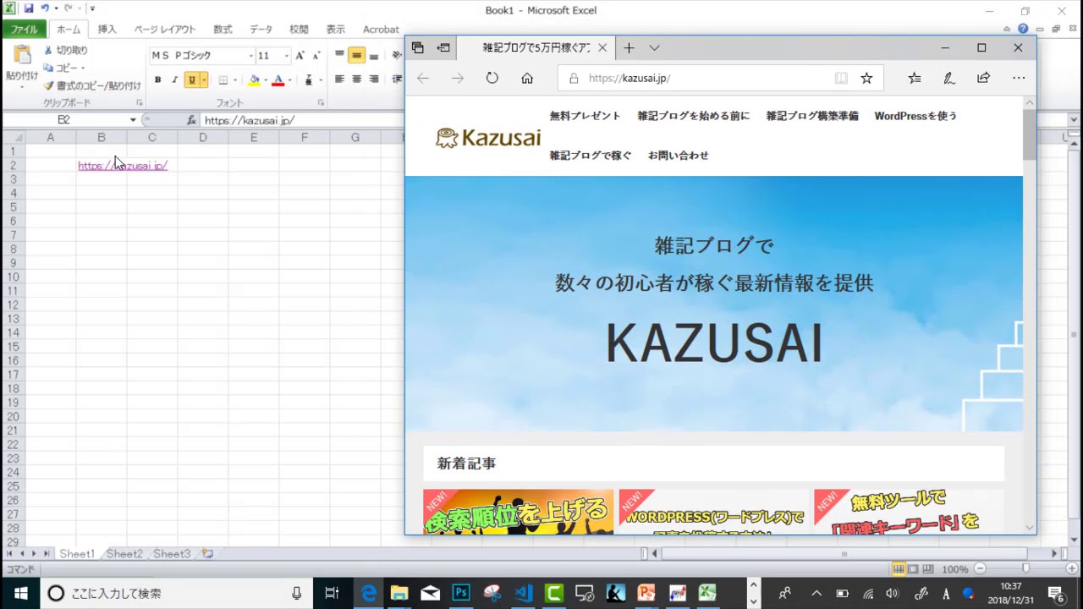
Task: Center cell text horizontally
Action: 356,80
